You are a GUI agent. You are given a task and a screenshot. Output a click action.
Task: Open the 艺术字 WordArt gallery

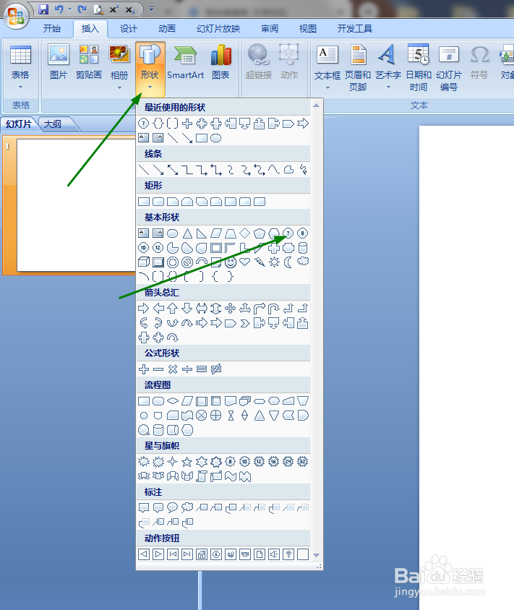point(388,68)
